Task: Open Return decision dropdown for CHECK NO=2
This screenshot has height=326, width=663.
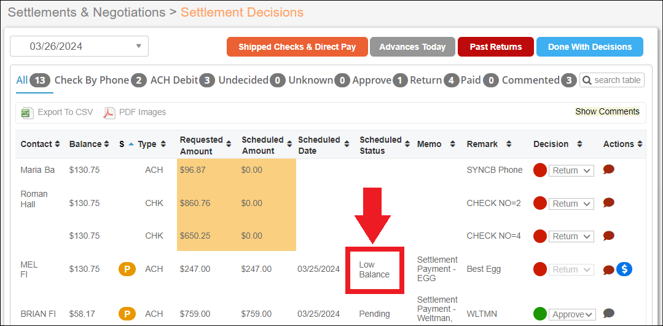Action: tap(571, 204)
